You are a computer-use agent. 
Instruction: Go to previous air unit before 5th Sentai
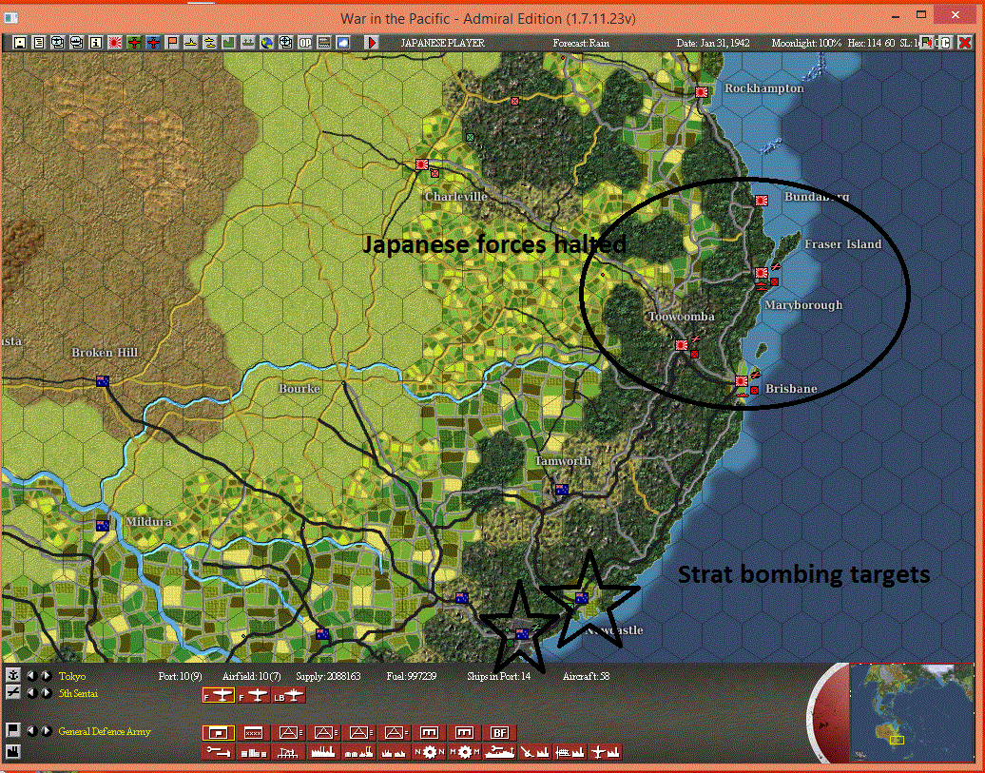pos(32,693)
